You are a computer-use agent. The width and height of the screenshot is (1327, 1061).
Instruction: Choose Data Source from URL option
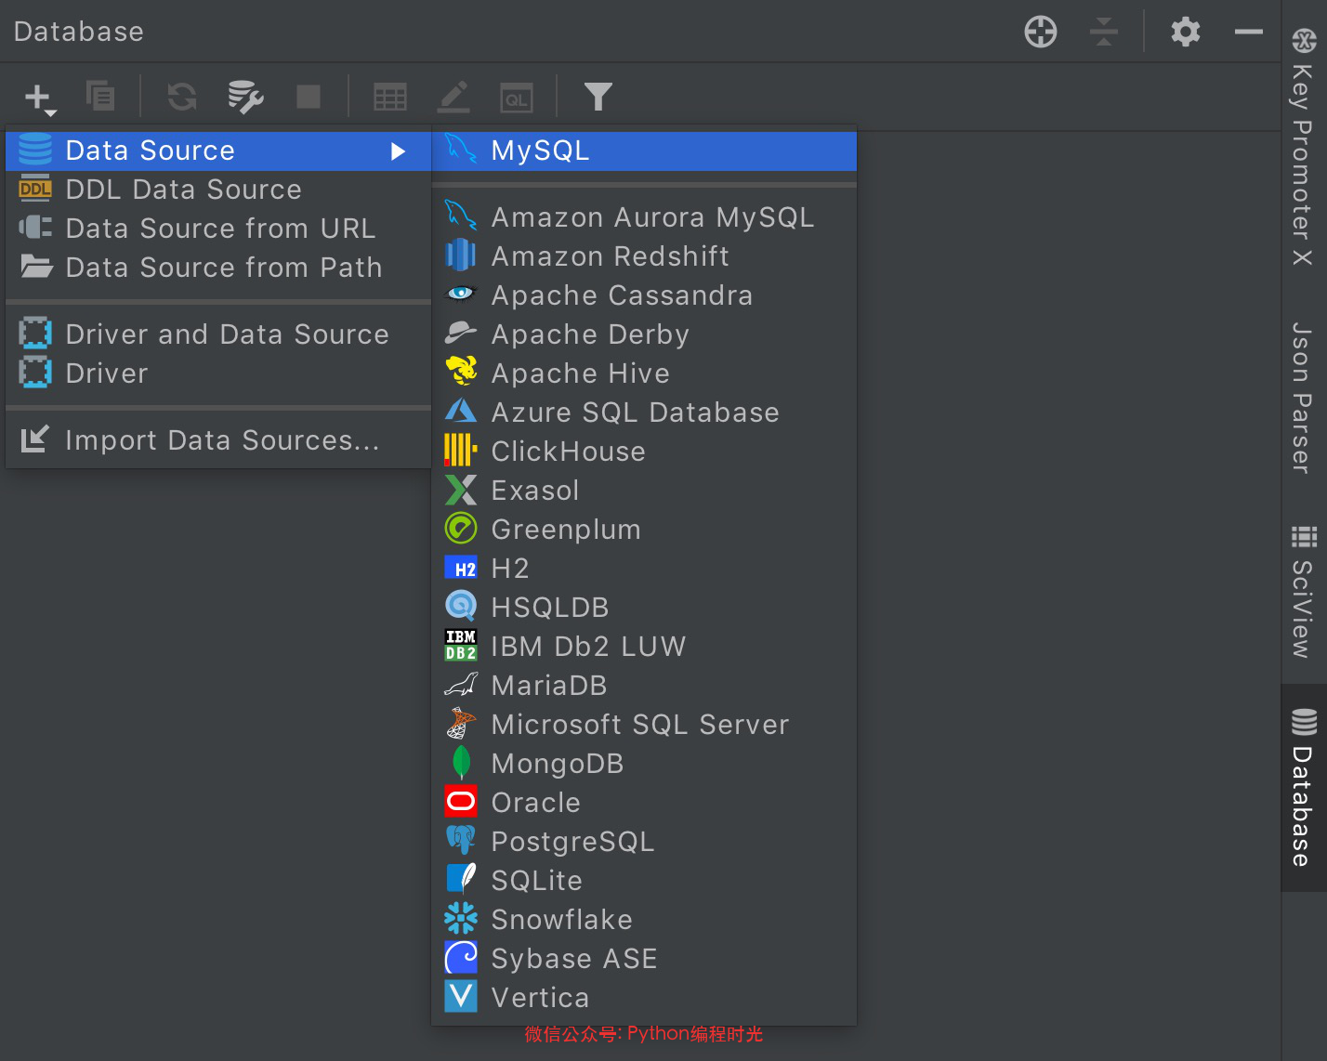220,229
